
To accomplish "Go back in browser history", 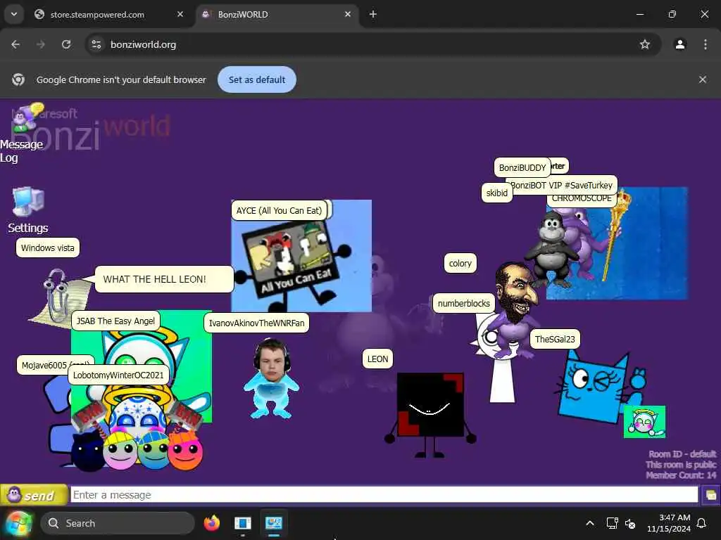I will [x=15, y=44].
